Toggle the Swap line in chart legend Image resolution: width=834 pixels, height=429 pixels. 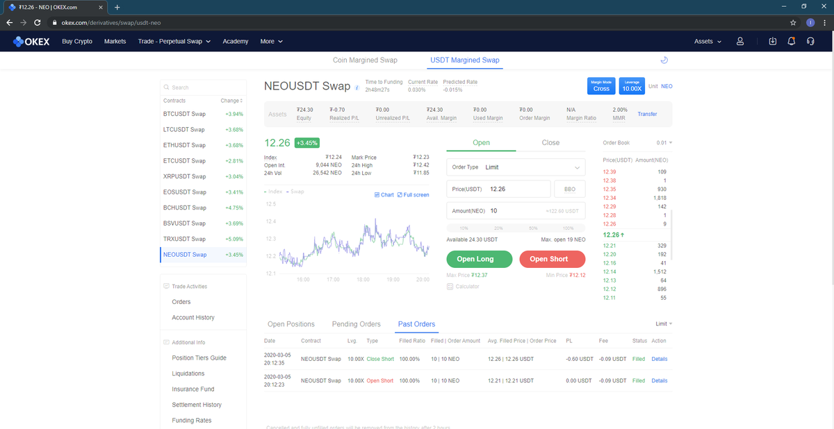click(x=297, y=191)
